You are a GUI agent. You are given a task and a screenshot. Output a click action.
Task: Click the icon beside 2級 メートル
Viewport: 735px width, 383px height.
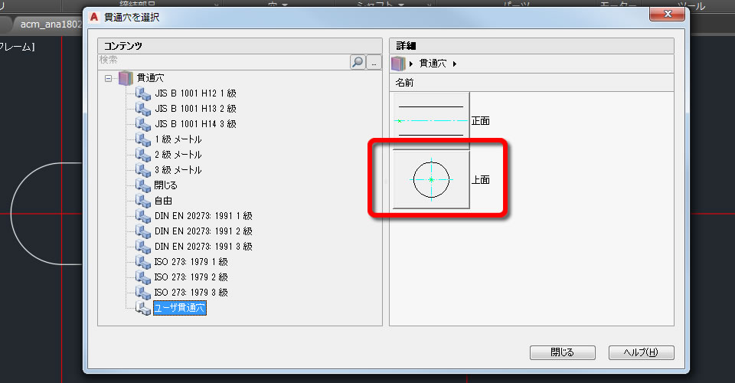[143, 155]
